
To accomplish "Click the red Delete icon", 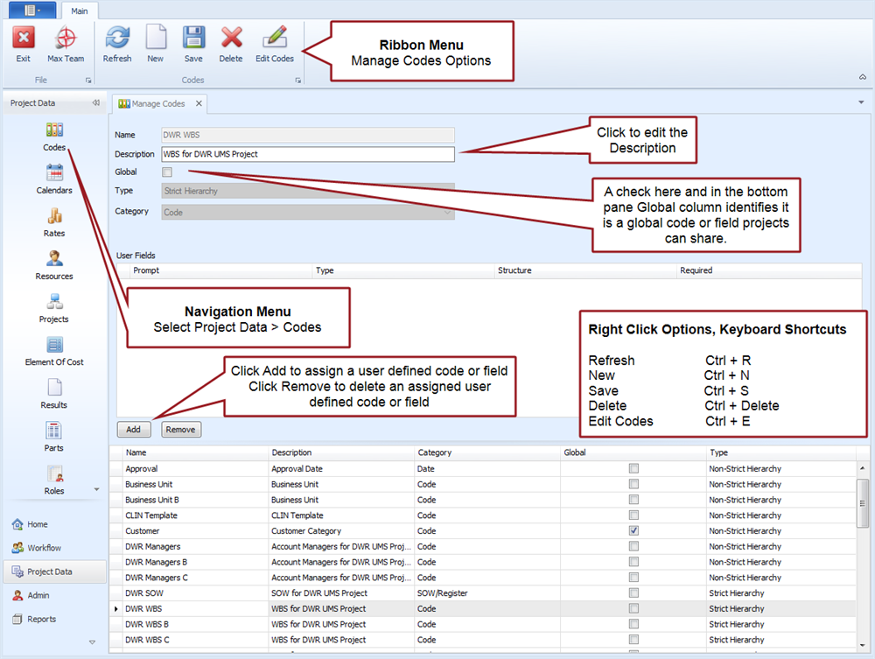I will 231,39.
